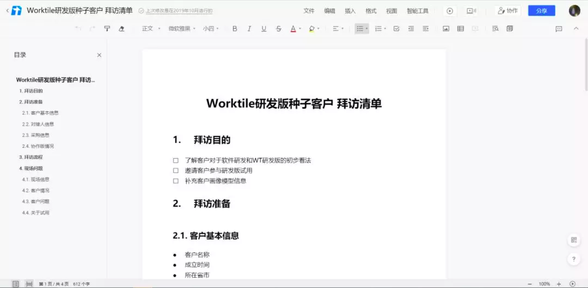Switch to the first view mode icon in status bar
The image size is (588, 288).
coord(15,284)
